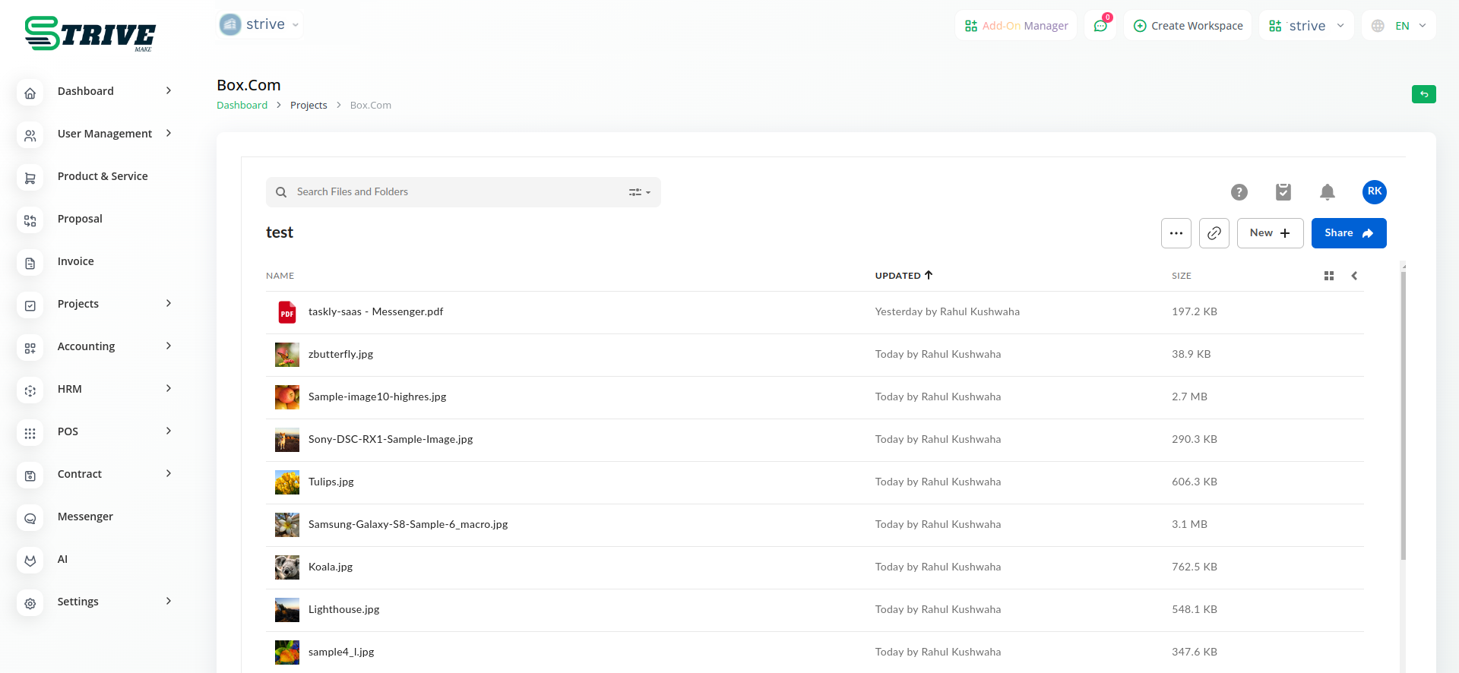Image resolution: width=1459 pixels, height=673 pixels.
Task: Click the Dashboard breadcrumb link
Action: (x=242, y=106)
